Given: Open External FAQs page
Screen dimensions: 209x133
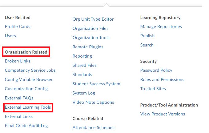Looking at the screenshot, I should (x=19, y=98).
